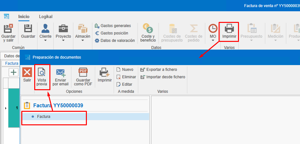Click Vista previa icon
This screenshot has width=300, height=144.
coord(42,72)
